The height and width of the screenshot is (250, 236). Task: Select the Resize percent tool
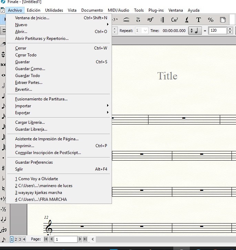(x=211, y=20)
